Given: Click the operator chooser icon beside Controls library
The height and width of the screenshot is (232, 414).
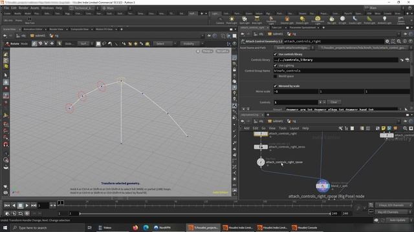Looking at the screenshot, I should pos(408,60).
